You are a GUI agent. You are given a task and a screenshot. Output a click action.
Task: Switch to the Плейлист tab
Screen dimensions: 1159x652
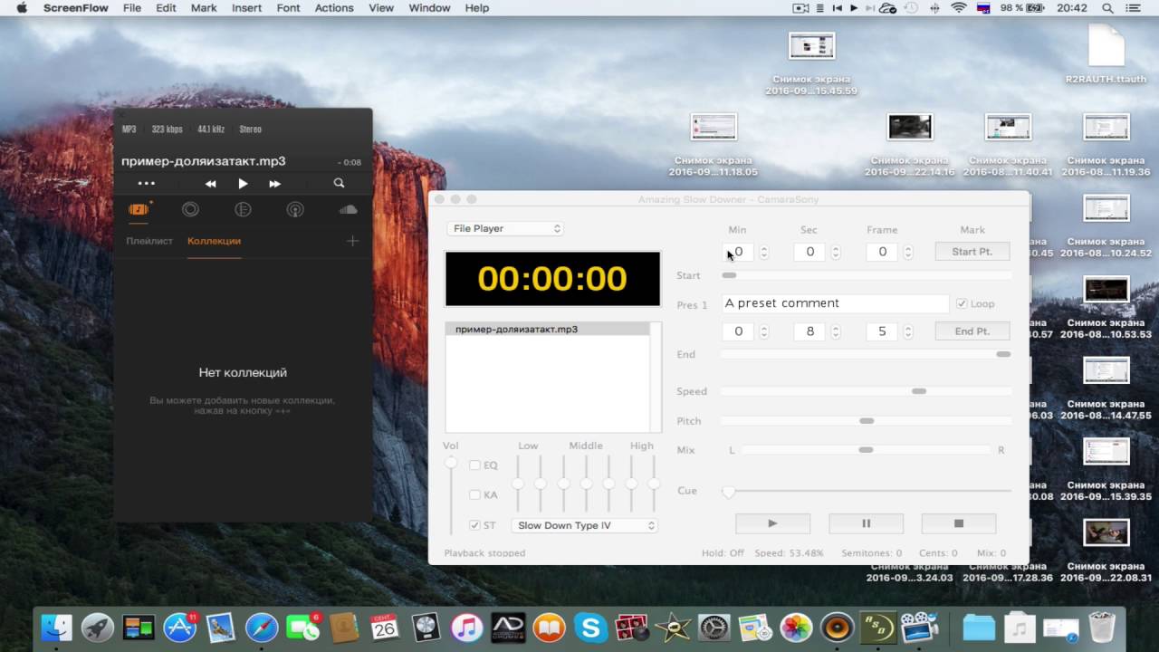[149, 241]
